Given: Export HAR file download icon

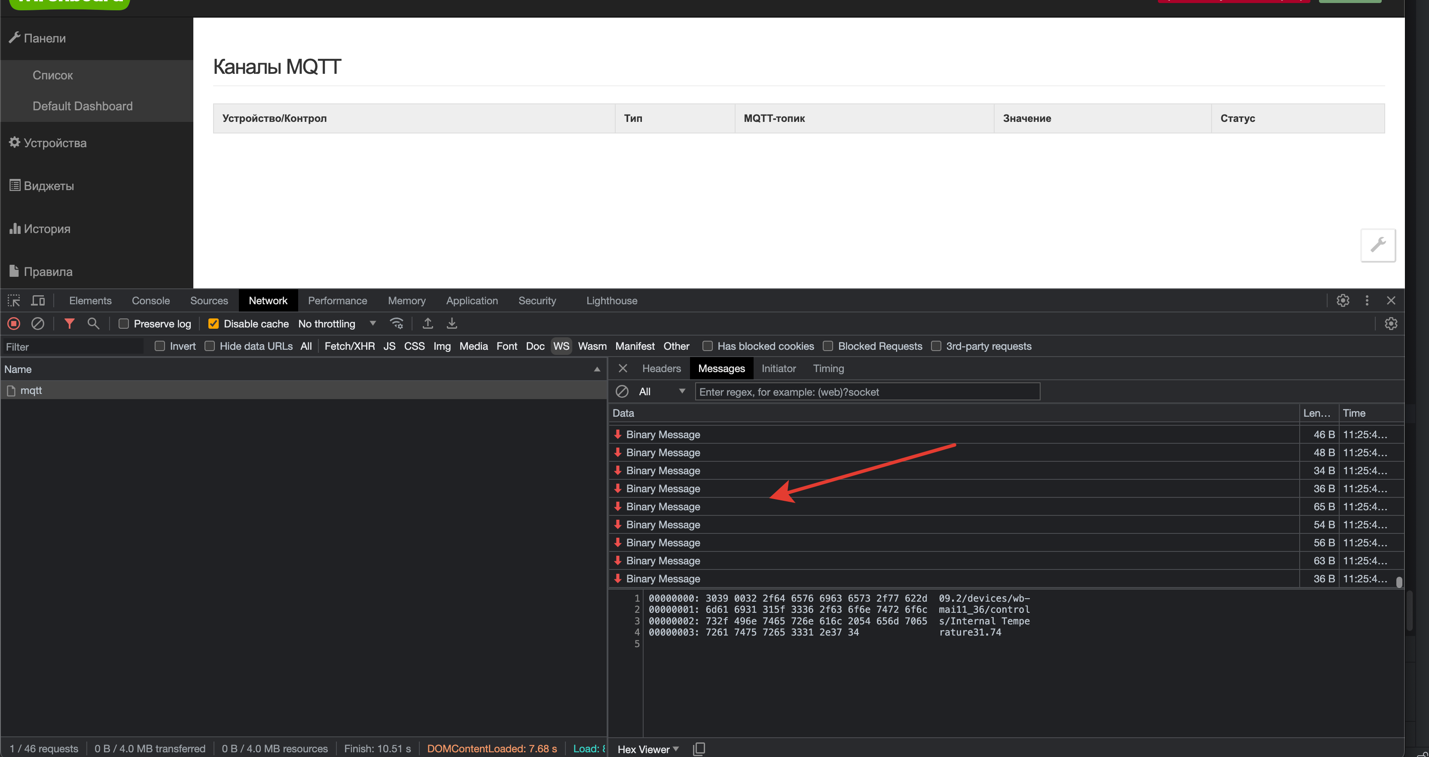Looking at the screenshot, I should (452, 324).
